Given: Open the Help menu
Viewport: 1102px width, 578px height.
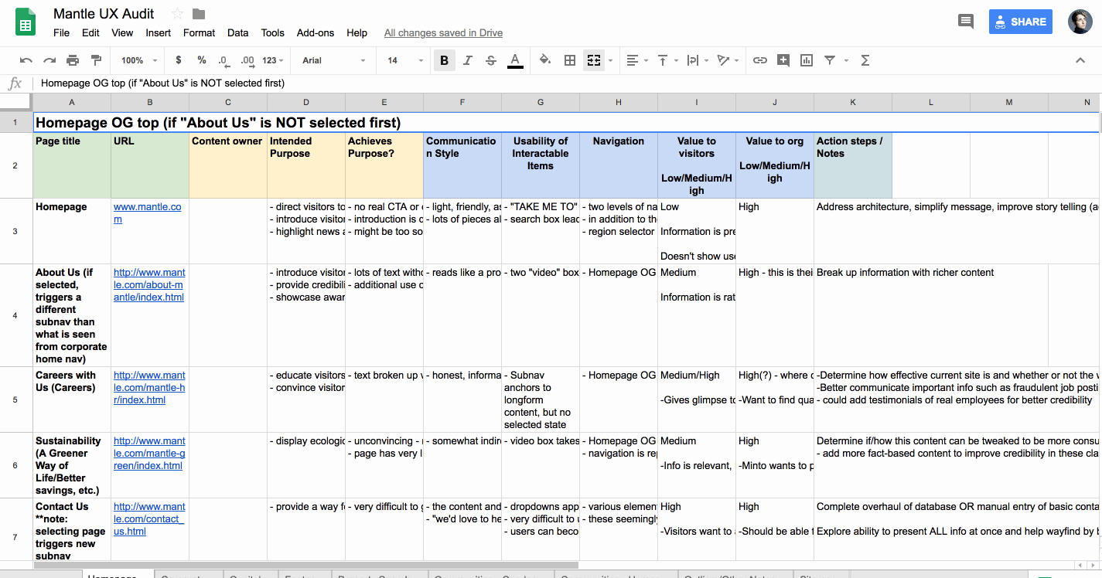Looking at the screenshot, I should [357, 32].
